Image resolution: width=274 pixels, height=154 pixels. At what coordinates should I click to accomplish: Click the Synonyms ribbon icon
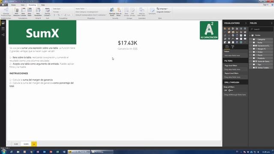click(x=152, y=12)
